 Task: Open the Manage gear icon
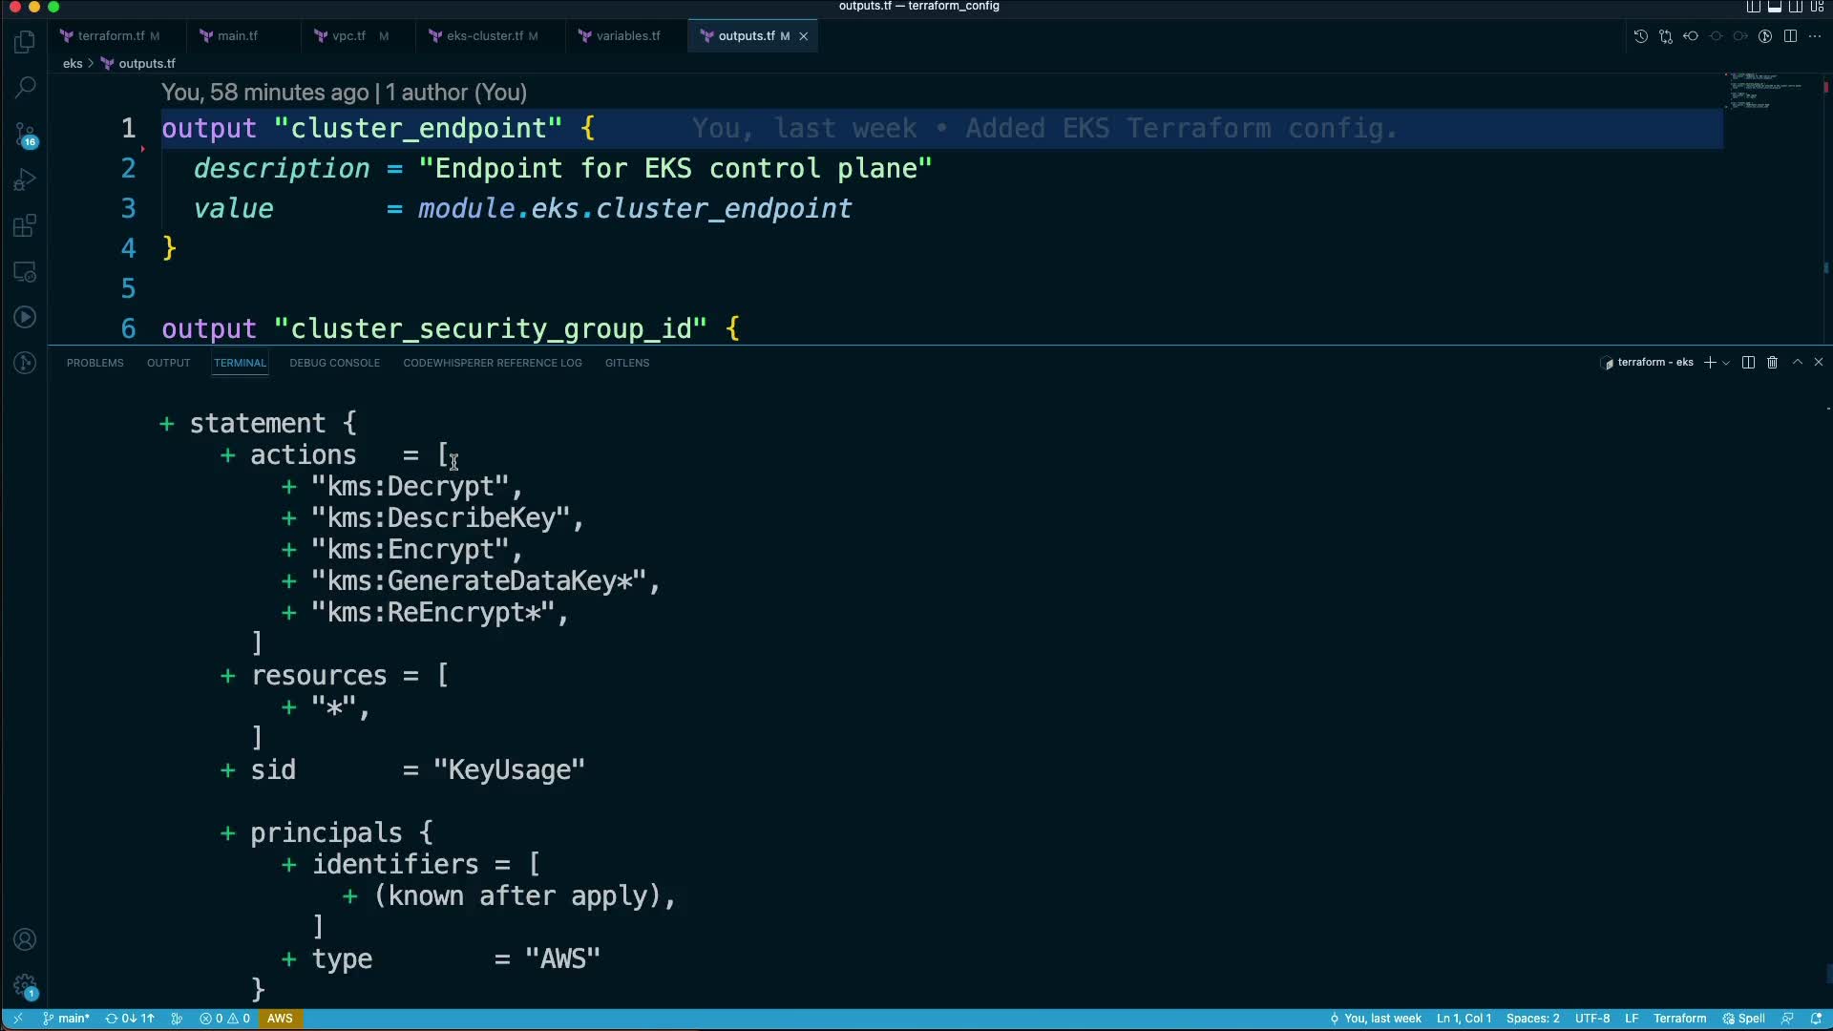click(26, 984)
